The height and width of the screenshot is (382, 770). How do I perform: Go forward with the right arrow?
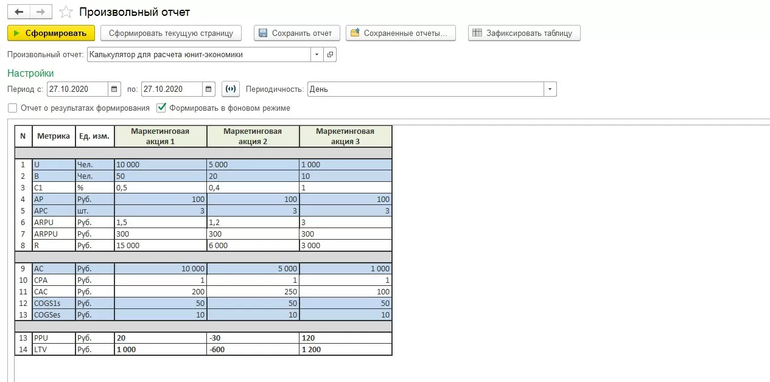(41, 12)
